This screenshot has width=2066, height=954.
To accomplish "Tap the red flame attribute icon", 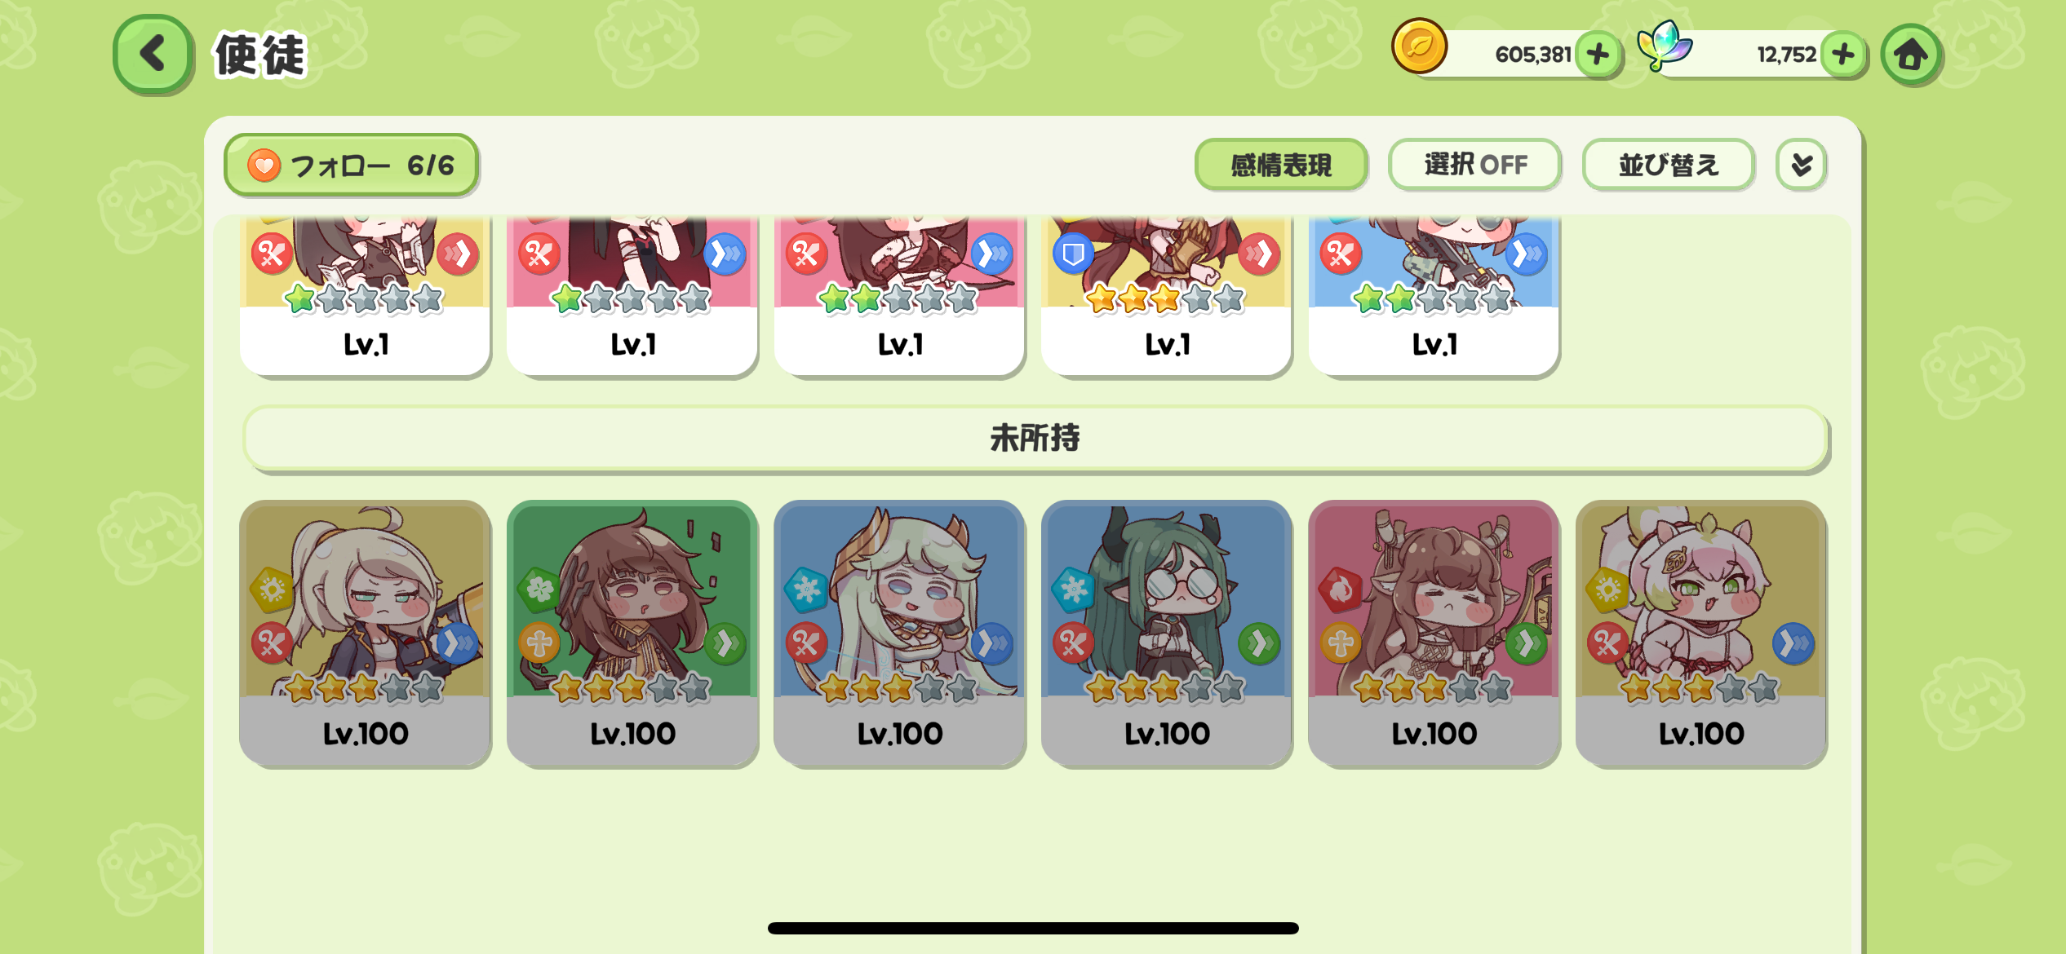I will 1341,589.
